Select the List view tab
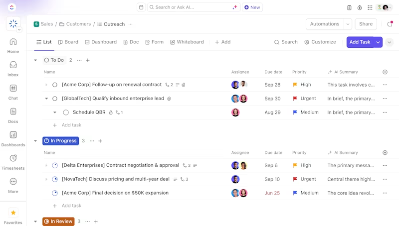 tap(44, 42)
